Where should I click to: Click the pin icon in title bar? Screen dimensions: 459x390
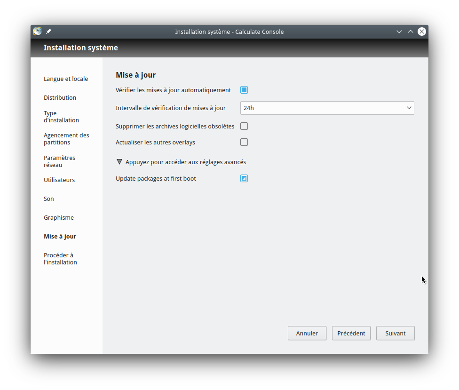tap(48, 32)
